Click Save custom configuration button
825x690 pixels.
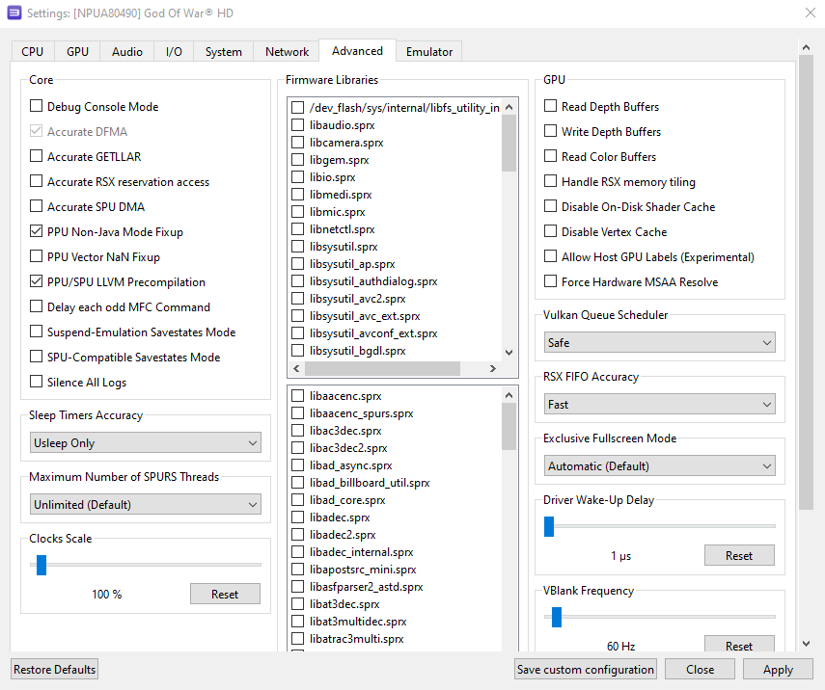coord(586,670)
